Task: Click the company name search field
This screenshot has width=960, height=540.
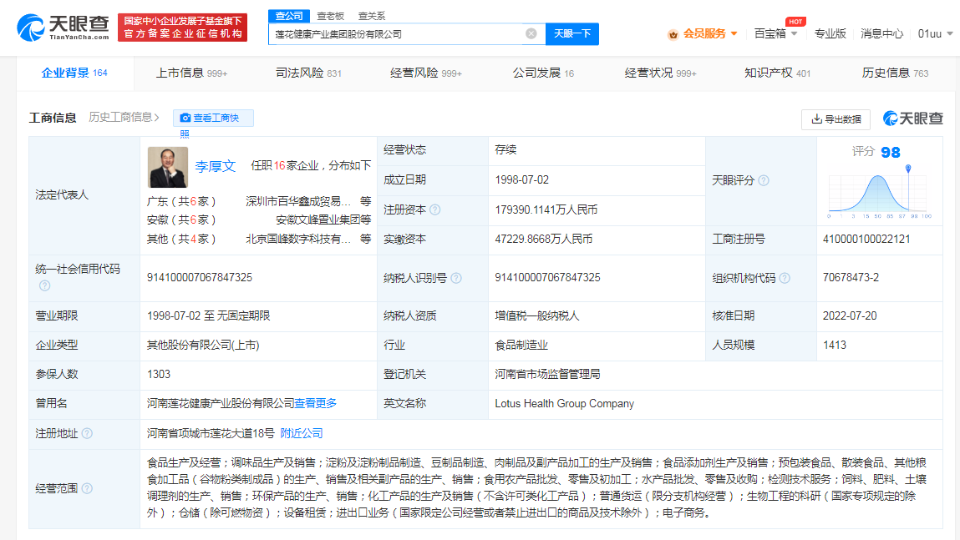Action: coord(397,34)
